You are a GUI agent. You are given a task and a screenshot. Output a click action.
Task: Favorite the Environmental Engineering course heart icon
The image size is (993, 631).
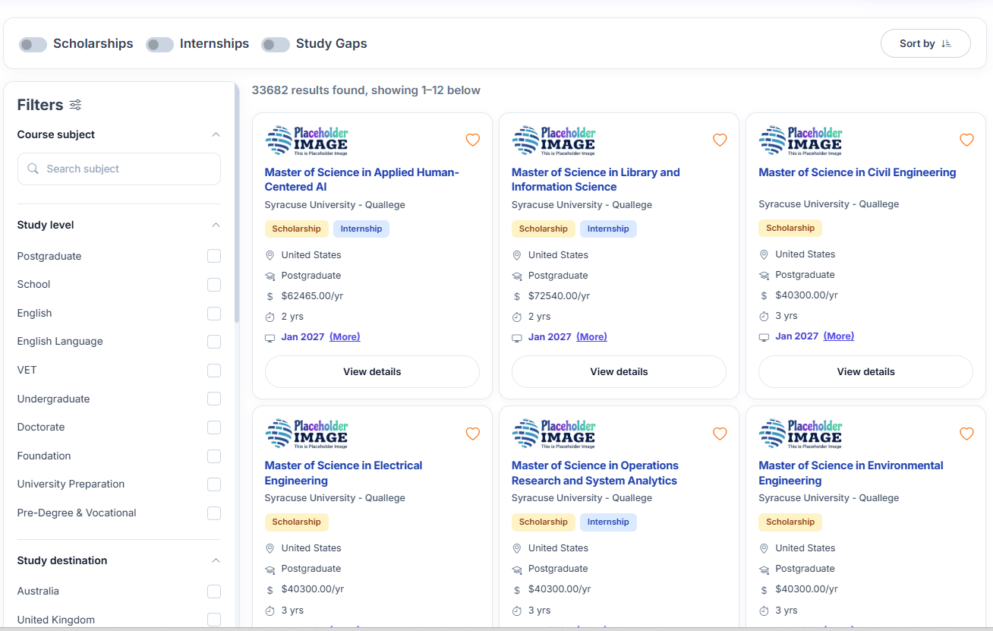(x=966, y=434)
